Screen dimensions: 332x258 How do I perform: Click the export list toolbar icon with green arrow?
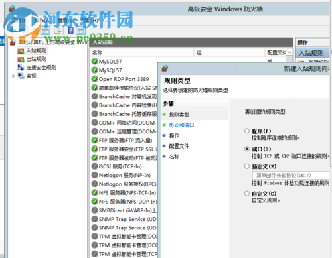point(58,31)
